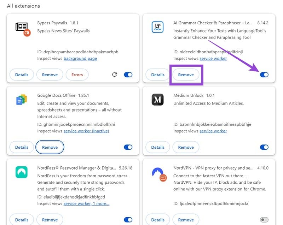Open Details for AI Grammar Checker

(x=158, y=75)
